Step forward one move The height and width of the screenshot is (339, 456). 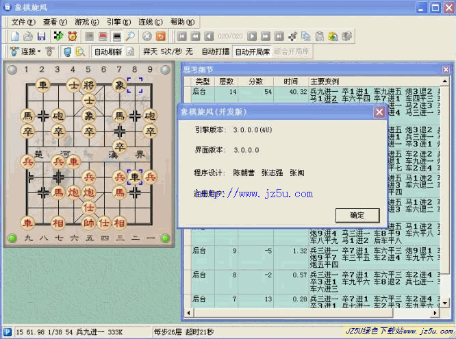pyautogui.click(x=252, y=36)
